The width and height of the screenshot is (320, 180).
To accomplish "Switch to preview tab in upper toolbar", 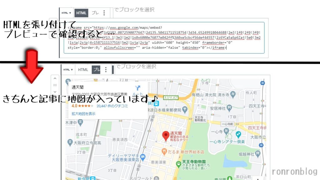I will (95, 13).
